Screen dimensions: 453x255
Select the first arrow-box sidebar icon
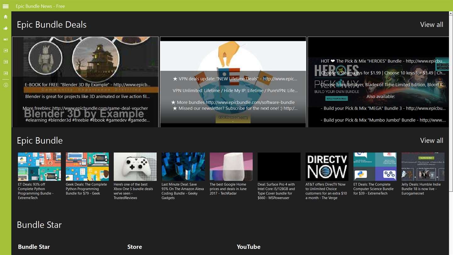tap(6, 51)
